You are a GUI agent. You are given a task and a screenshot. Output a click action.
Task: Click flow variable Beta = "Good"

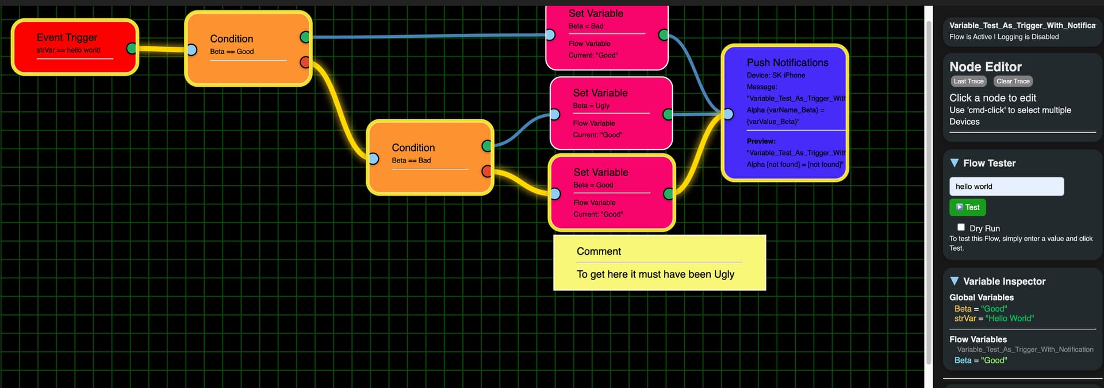click(x=980, y=360)
